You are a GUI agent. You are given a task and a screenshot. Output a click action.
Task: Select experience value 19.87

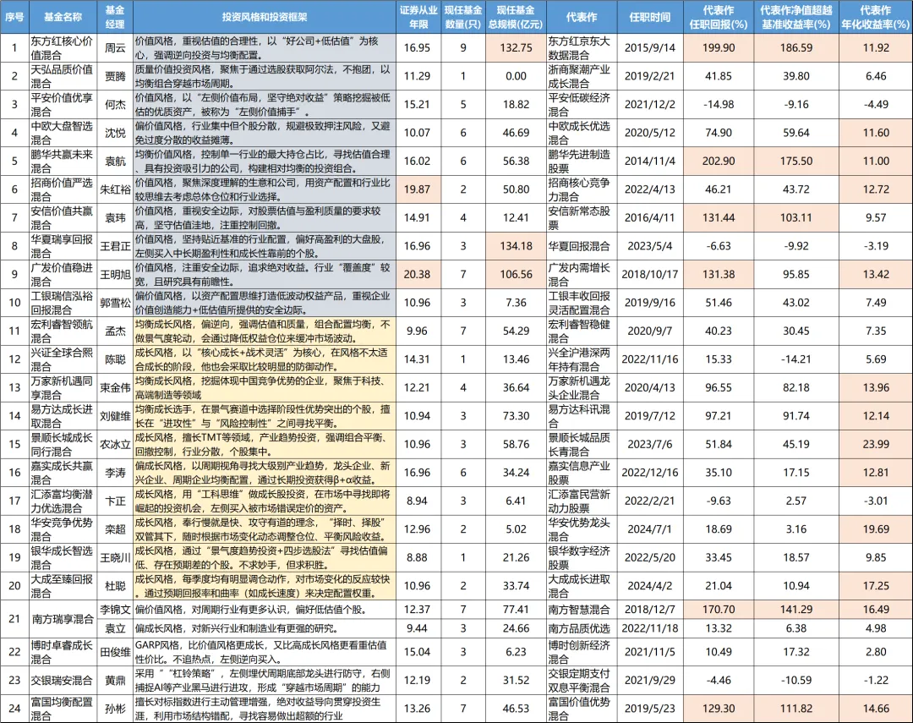417,189
